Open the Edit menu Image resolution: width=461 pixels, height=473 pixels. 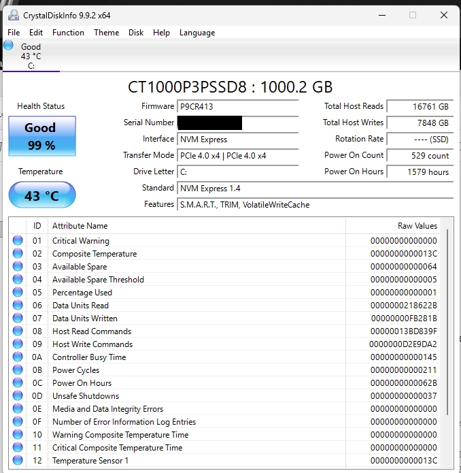[36, 33]
